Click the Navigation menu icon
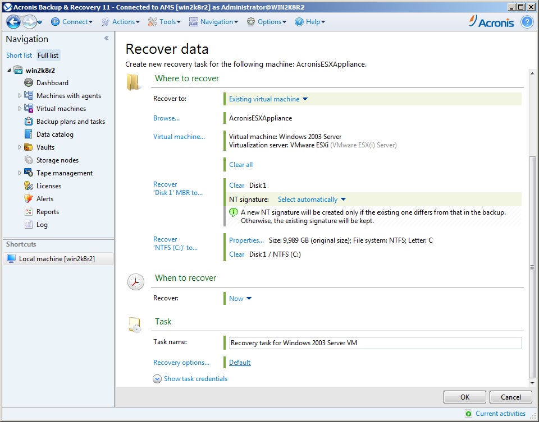The width and height of the screenshot is (539, 422). pos(194,22)
